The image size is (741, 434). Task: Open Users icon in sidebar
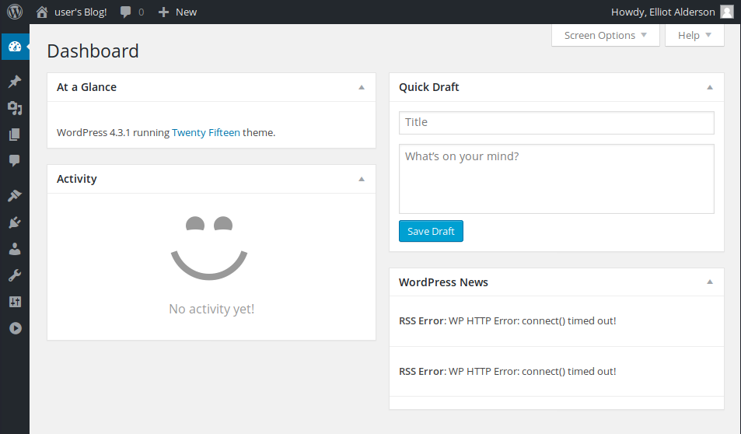point(14,249)
